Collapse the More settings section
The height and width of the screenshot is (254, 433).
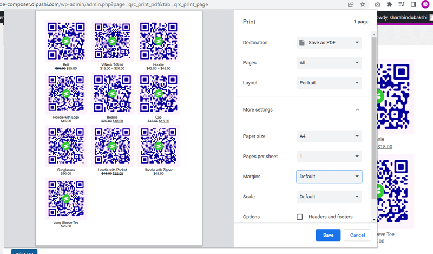[357, 110]
